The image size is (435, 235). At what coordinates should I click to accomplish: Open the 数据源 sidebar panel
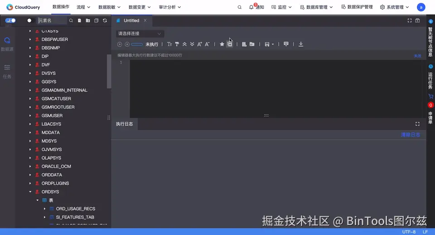[x=7, y=44]
